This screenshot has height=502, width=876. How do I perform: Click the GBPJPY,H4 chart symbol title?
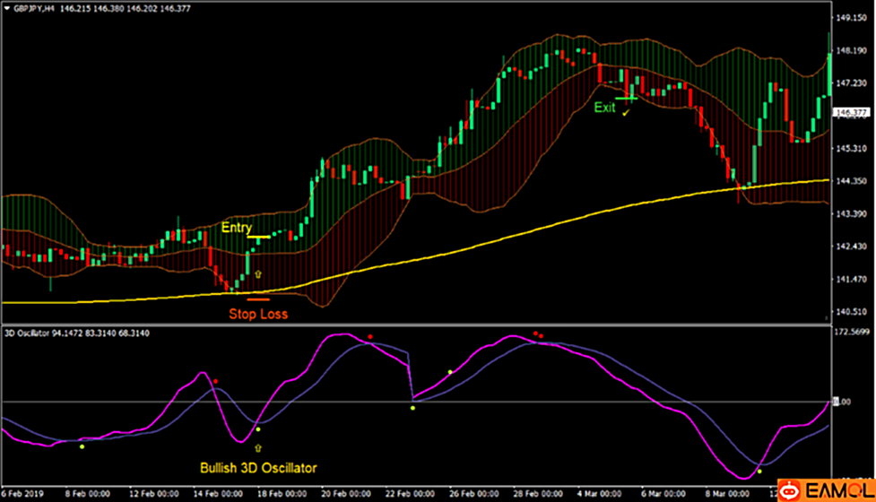coord(36,5)
